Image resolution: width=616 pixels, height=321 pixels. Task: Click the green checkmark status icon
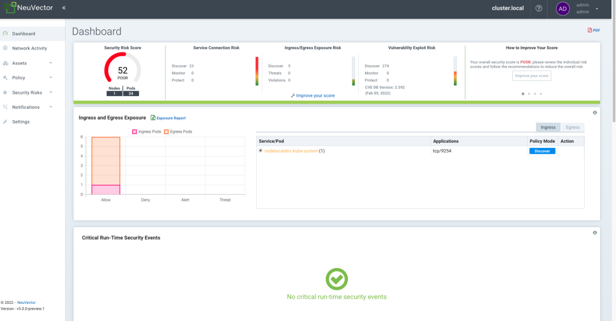click(337, 279)
